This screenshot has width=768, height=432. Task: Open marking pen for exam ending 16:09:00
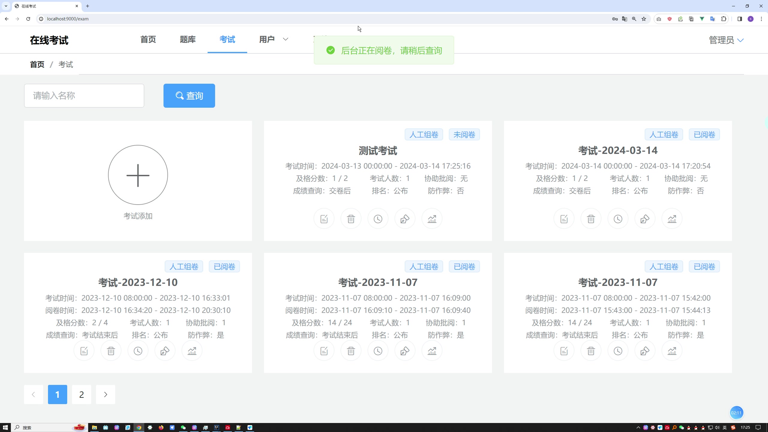(x=405, y=351)
